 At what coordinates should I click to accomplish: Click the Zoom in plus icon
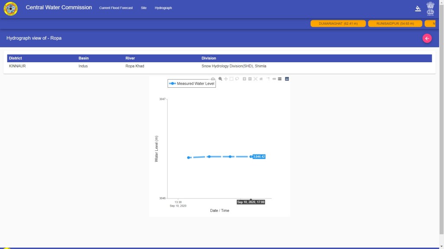(x=245, y=79)
